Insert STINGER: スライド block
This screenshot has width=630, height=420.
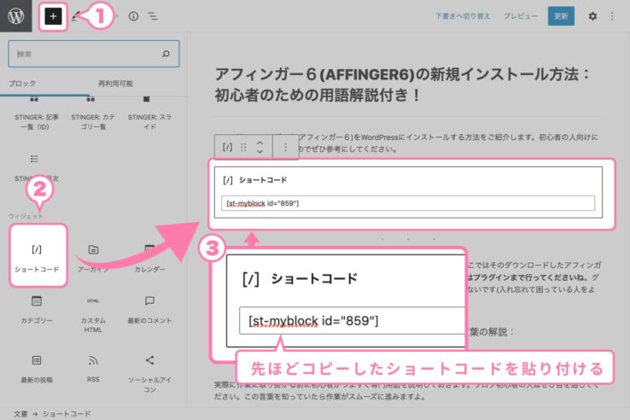pos(149,115)
